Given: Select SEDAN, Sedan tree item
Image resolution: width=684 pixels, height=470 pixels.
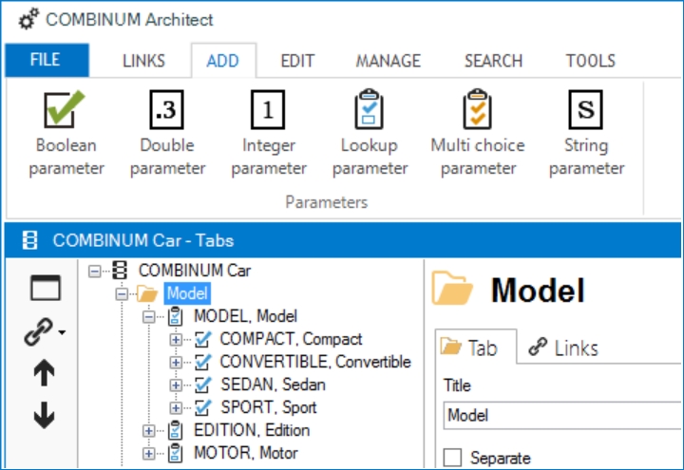Looking at the screenshot, I should tap(273, 385).
